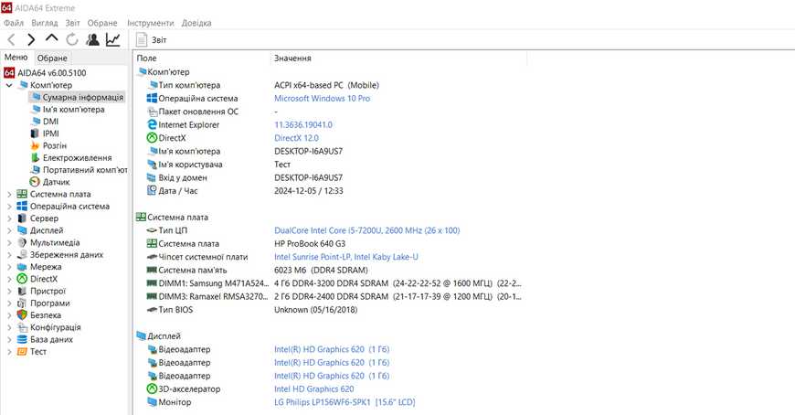The height and width of the screenshot is (415, 795).
Task: Click the Звіт report toolbar button
Action: click(x=151, y=39)
